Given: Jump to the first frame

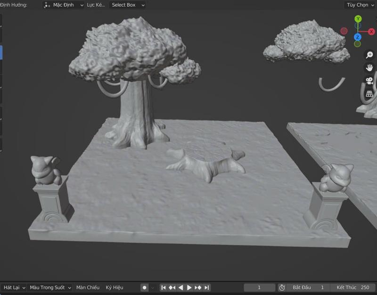Looking at the screenshot, I should point(164,287).
